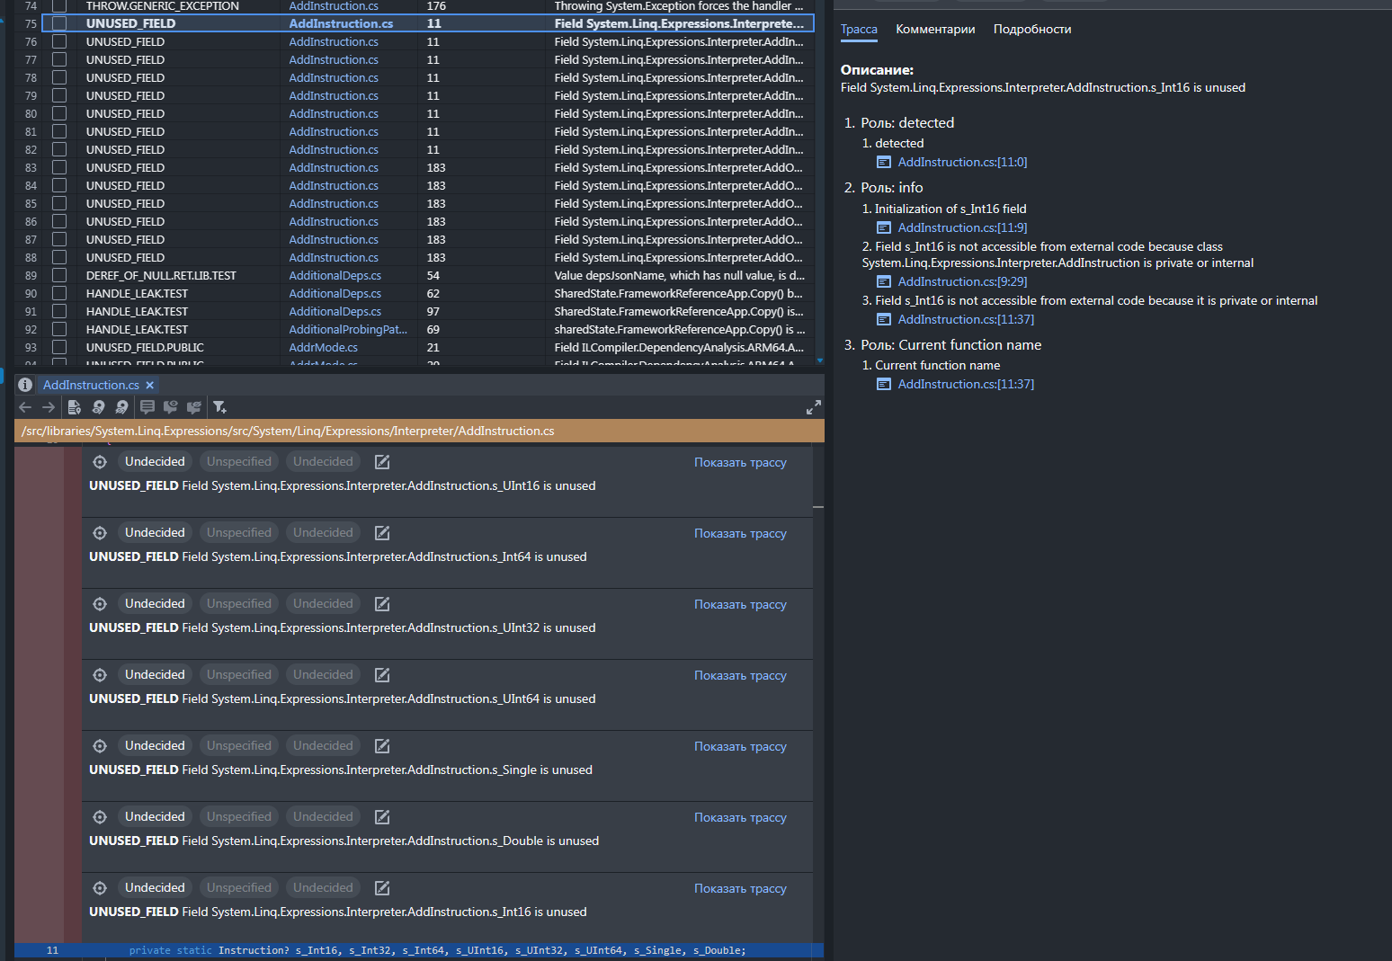Click the add filter funnel icon

[x=219, y=407]
